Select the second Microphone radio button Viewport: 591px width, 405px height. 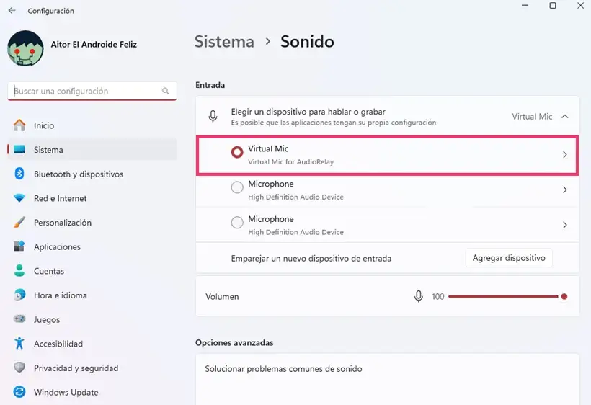tap(237, 222)
